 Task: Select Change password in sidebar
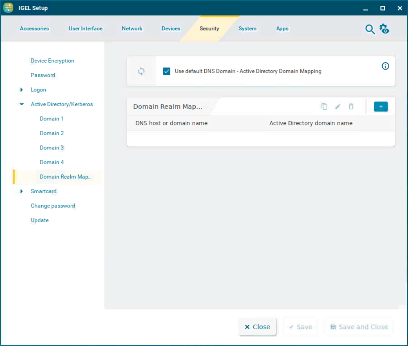point(53,206)
